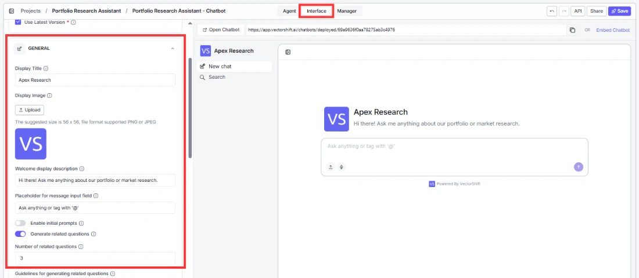Click the Number of related questions info icon
Viewport: 639px width, 278px height.
point(81,247)
